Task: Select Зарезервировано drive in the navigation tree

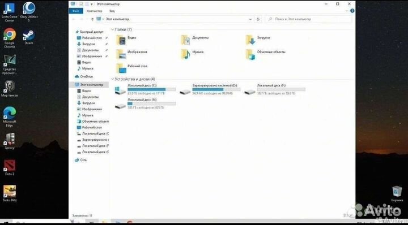Action: 93,140
